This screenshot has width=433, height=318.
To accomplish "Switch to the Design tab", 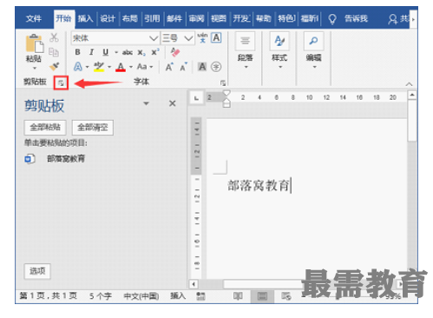I will 108,19.
